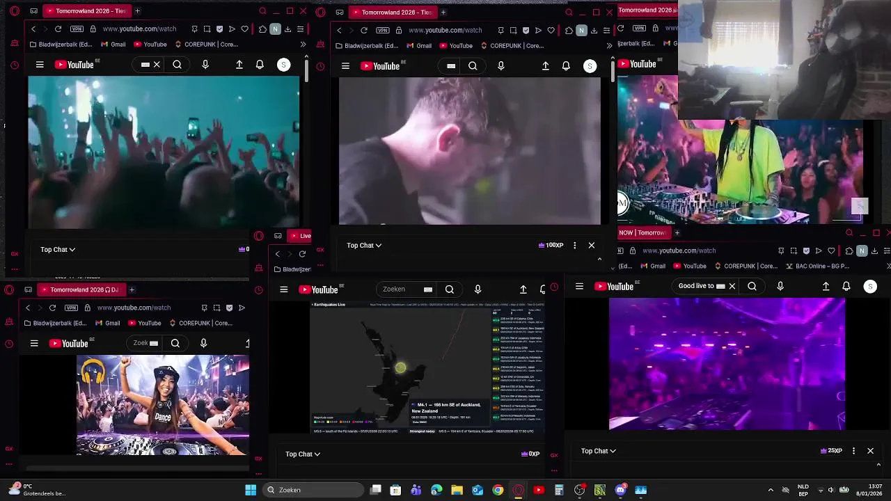Click the pin icon in crowd-hands video window
Image resolution: width=891 pixels, height=501 pixels.
[195, 29]
